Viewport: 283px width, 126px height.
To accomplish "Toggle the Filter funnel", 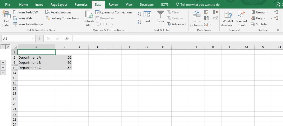I will coord(161,17).
